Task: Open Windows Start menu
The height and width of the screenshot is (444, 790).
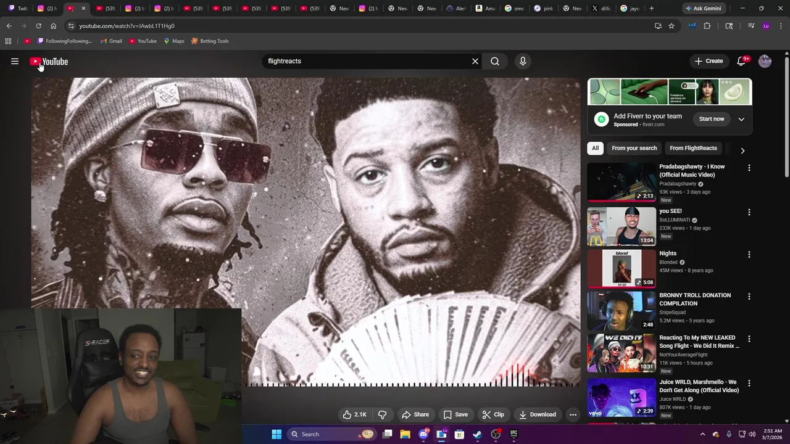Action: (276, 434)
